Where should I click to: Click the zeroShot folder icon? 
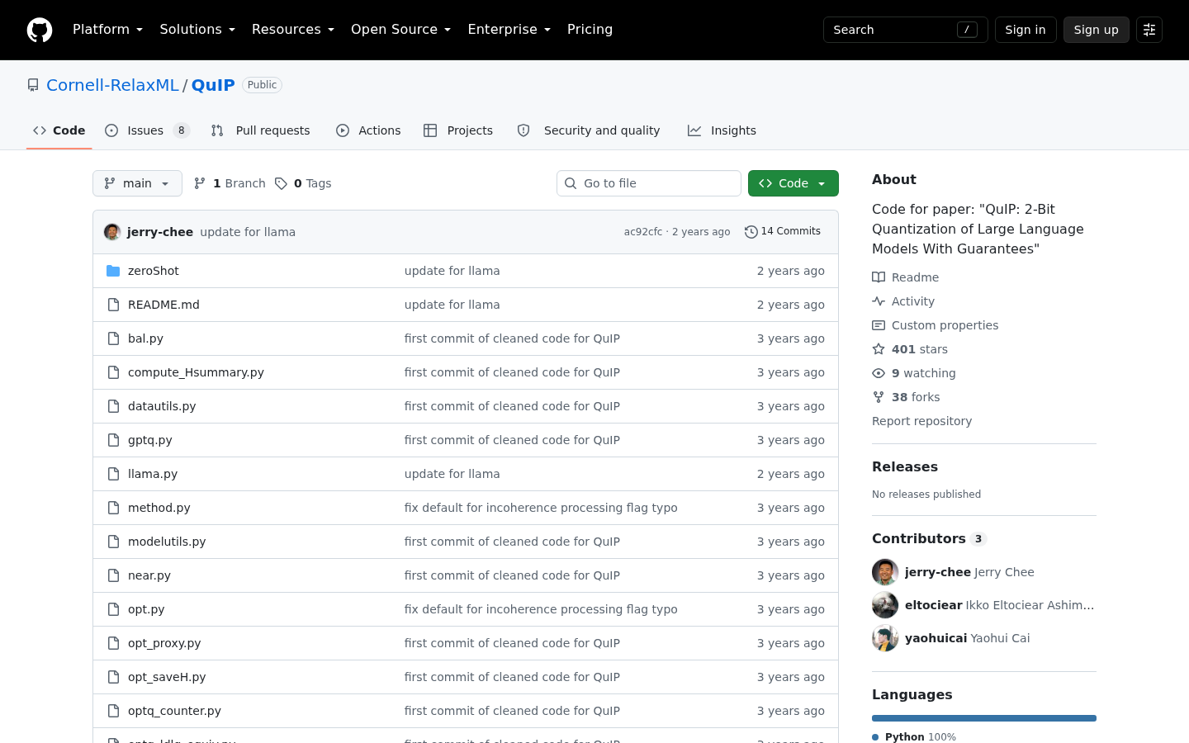[x=113, y=271]
